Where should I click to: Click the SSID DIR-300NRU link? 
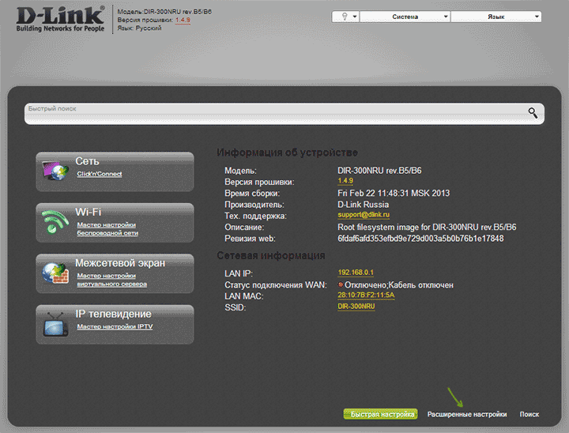[356, 307]
